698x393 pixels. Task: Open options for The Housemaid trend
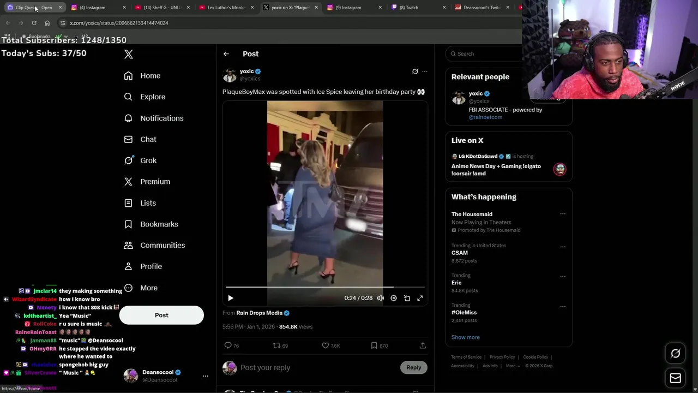(563, 214)
